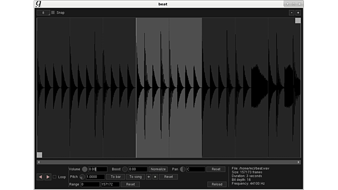338x190 pixels.
Task: Click the pitch plus button
Action: click(149, 177)
